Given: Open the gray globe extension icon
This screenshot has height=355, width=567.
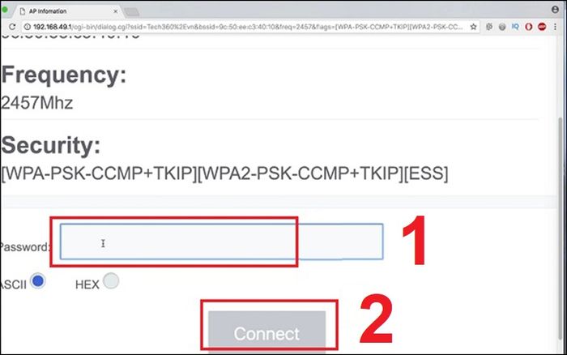Looking at the screenshot, I should (502, 27).
